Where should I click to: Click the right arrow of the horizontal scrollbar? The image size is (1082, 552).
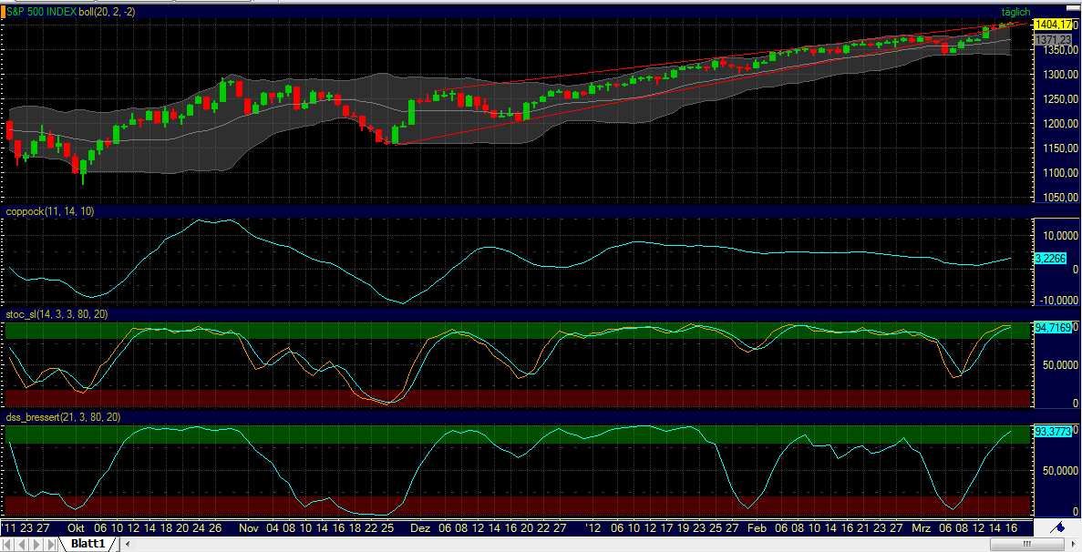(1073, 544)
